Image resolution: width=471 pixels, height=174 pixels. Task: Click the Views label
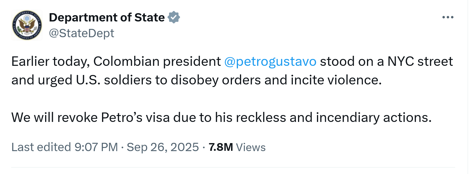[x=251, y=147]
